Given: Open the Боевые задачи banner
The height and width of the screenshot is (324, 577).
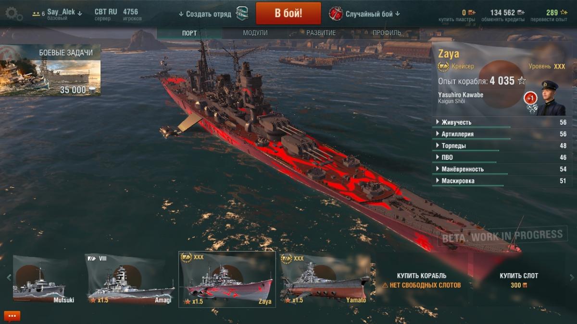Looking at the screenshot, I should [50, 71].
